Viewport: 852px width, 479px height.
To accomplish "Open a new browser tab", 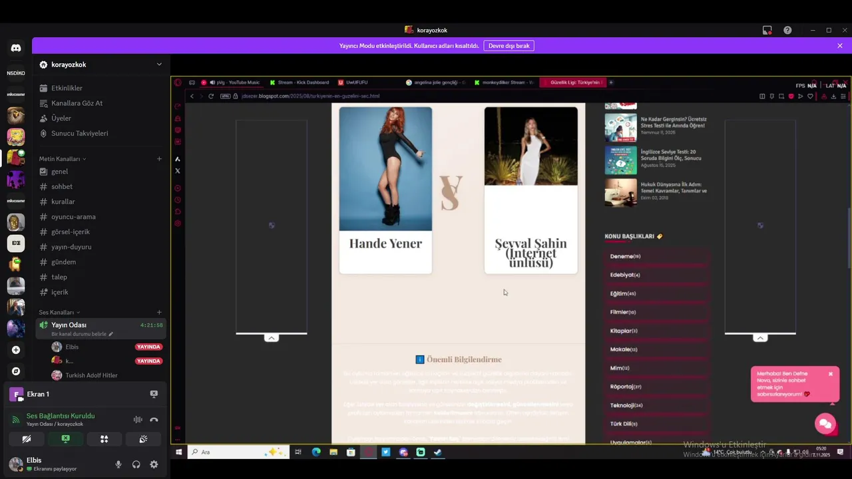I will click(x=610, y=82).
